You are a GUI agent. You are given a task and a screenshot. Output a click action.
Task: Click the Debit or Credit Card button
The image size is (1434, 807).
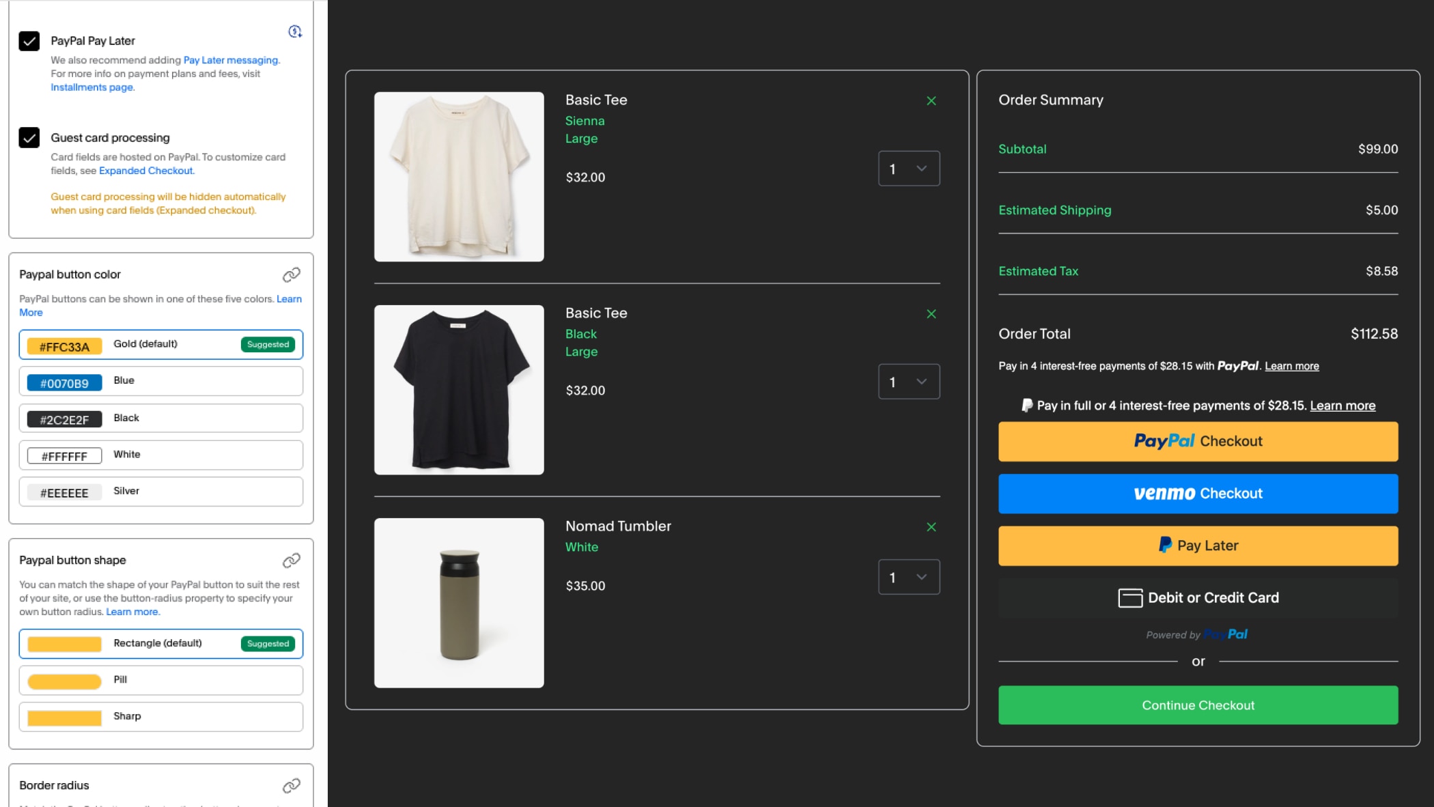tap(1198, 598)
